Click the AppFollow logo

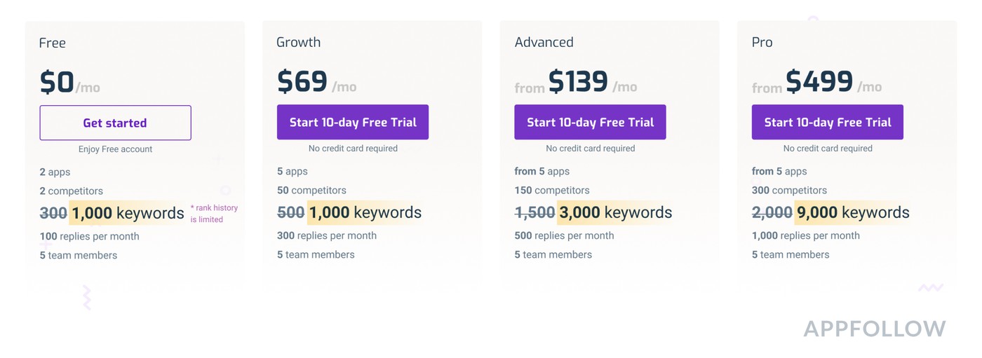coord(875,329)
